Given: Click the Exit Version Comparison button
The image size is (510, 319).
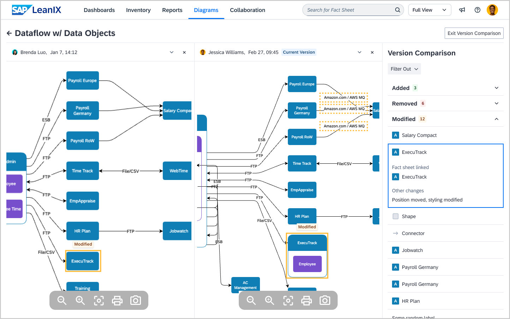Looking at the screenshot, I should coord(474,33).
